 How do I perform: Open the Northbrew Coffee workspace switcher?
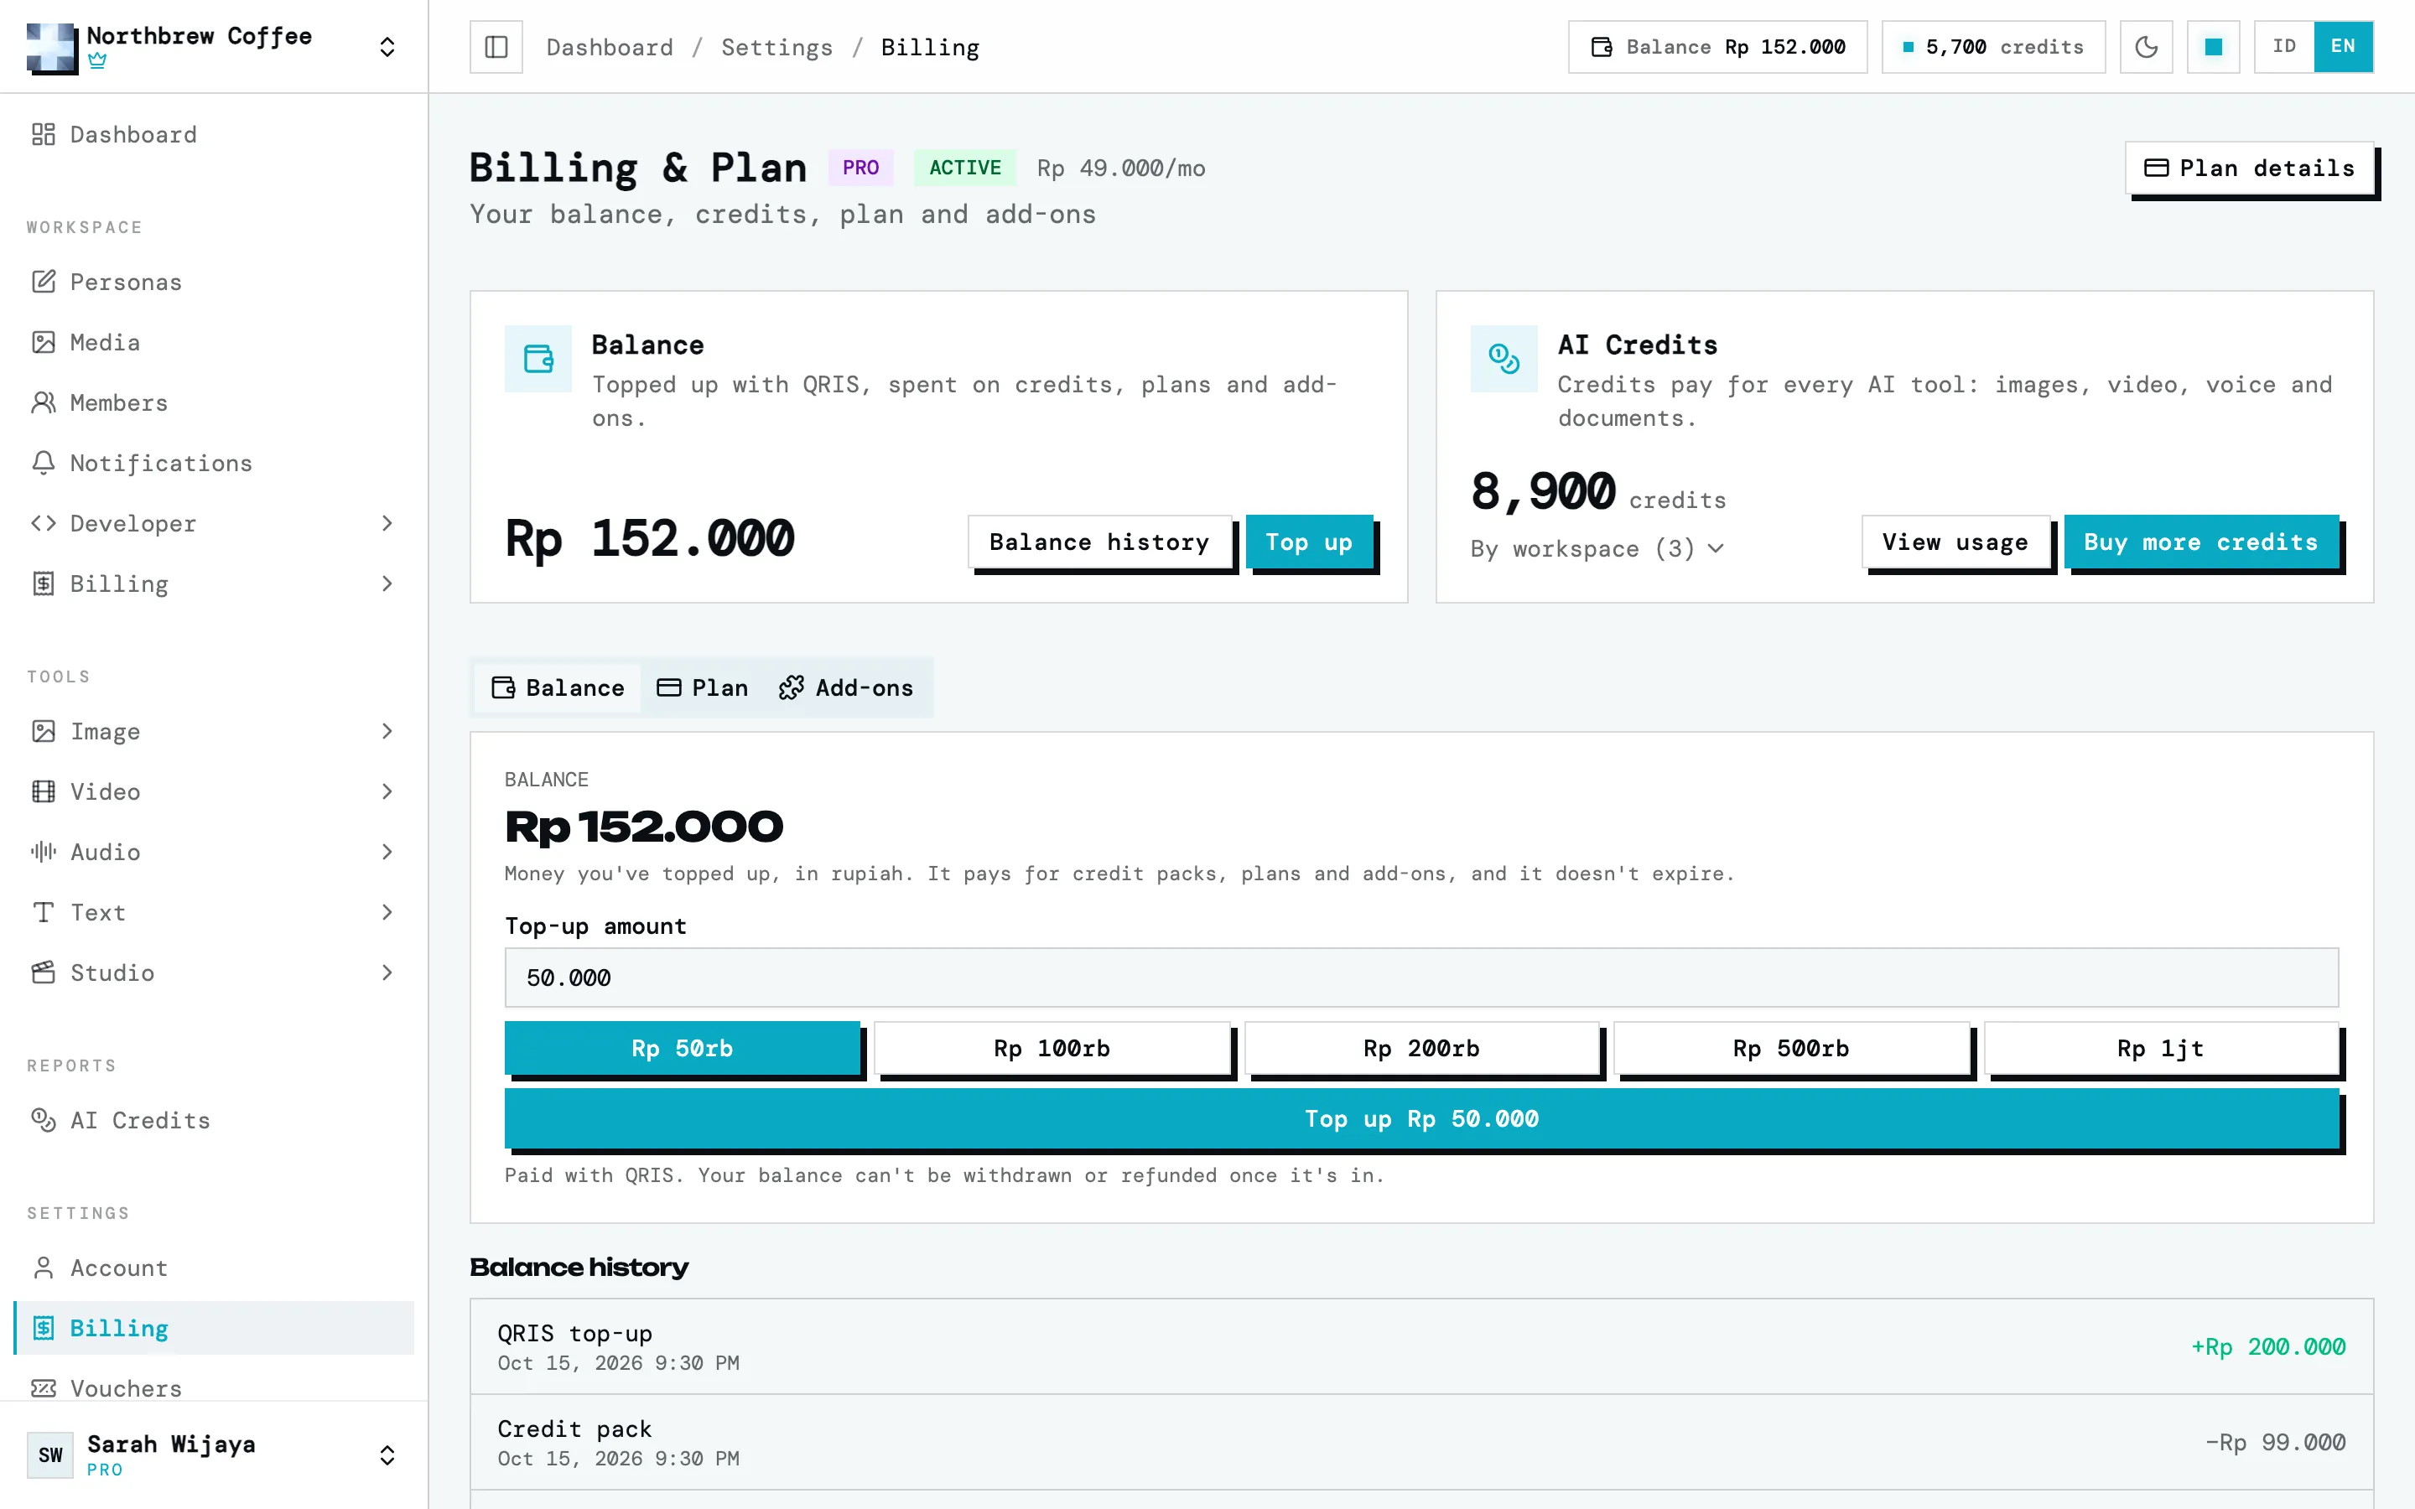tap(214, 47)
